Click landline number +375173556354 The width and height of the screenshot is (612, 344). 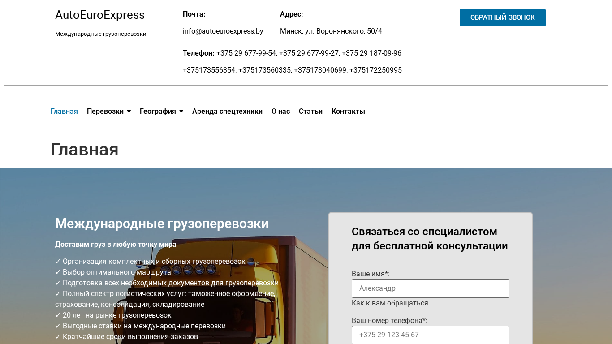pos(209,70)
